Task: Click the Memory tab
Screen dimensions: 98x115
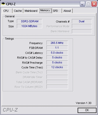Action: [45, 11]
